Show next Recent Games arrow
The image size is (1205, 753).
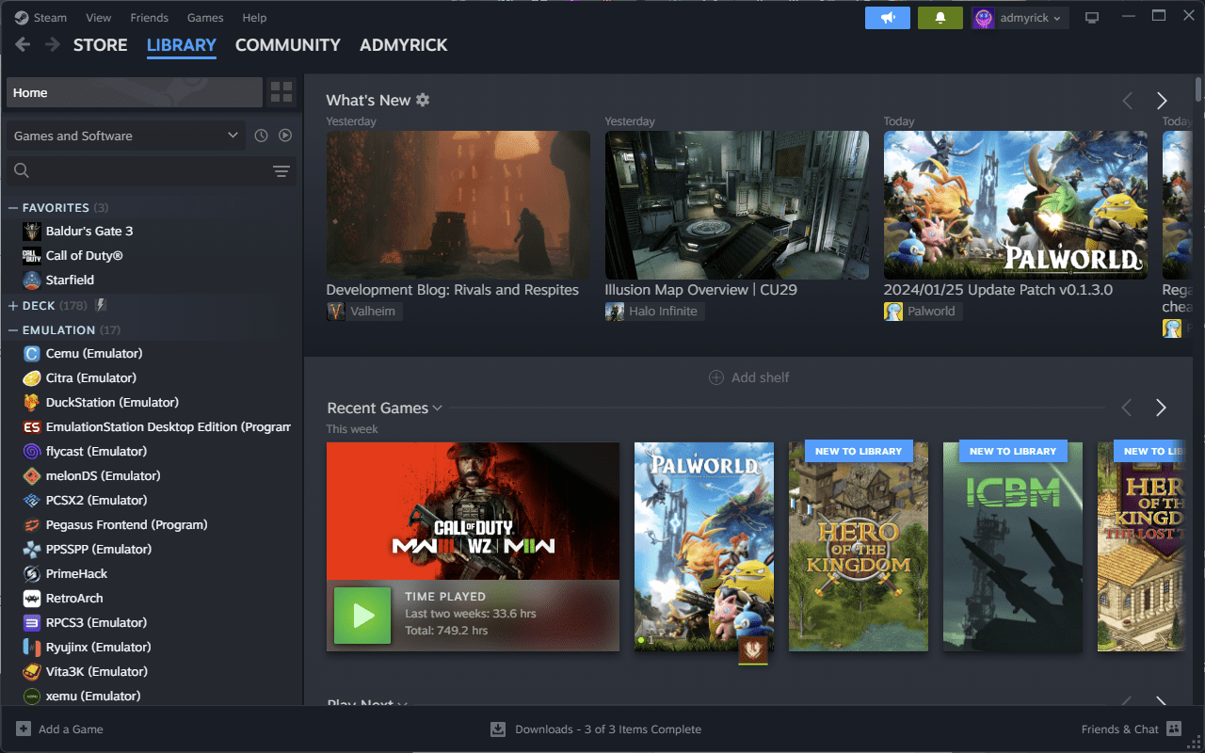coord(1161,408)
